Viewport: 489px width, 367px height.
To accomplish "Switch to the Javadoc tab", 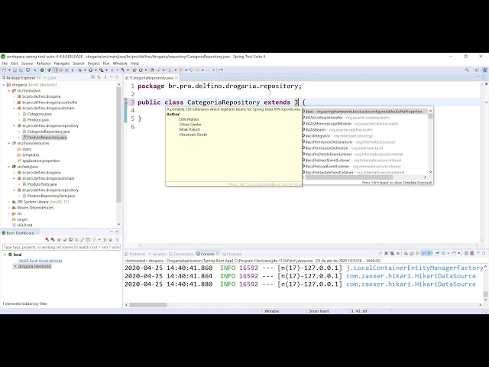I will [157, 254].
